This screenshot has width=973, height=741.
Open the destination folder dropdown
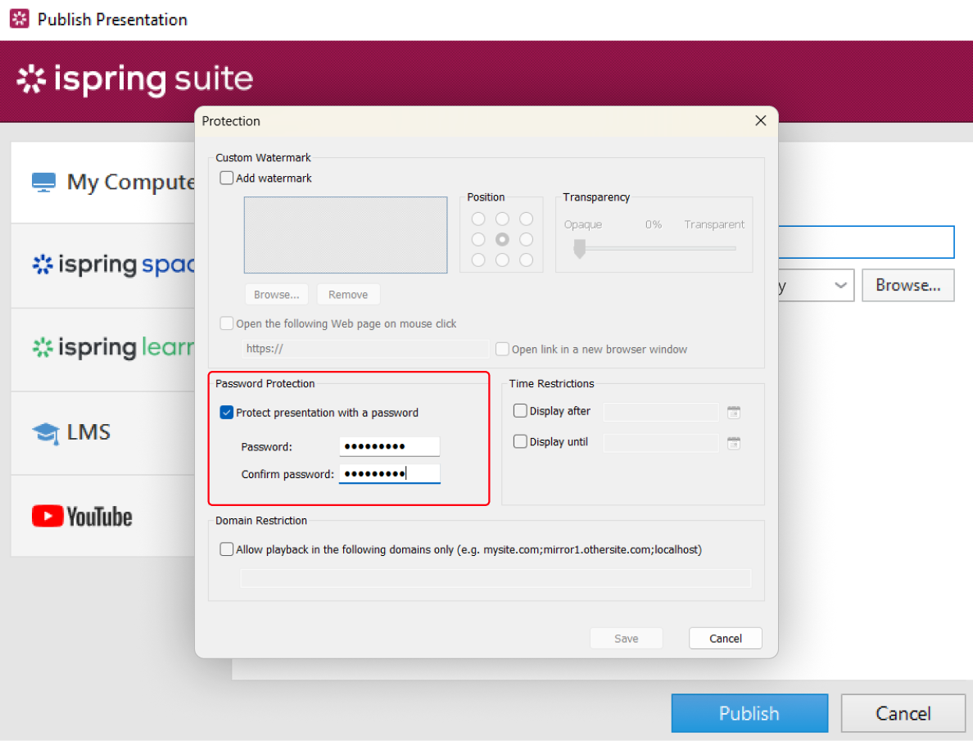pyautogui.click(x=841, y=285)
